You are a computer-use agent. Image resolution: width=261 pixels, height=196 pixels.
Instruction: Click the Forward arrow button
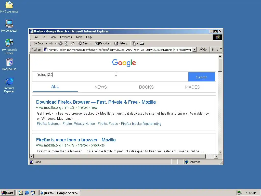(x=51, y=43)
